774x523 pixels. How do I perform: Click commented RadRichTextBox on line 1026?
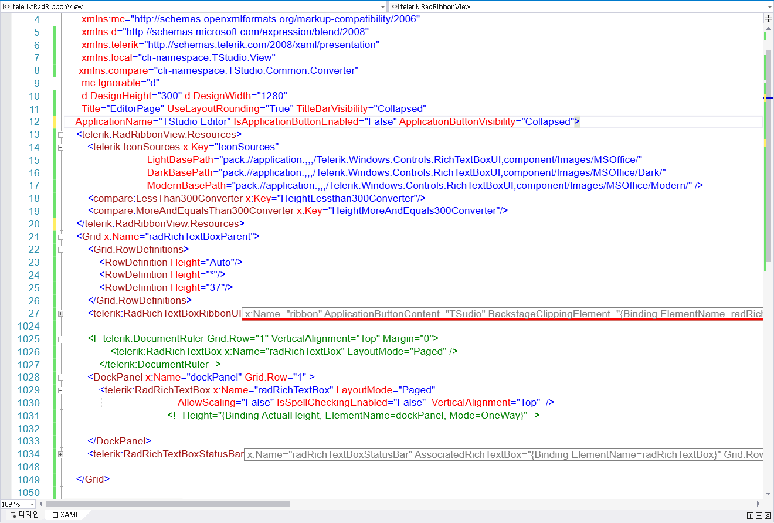pyautogui.click(x=284, y=352)
